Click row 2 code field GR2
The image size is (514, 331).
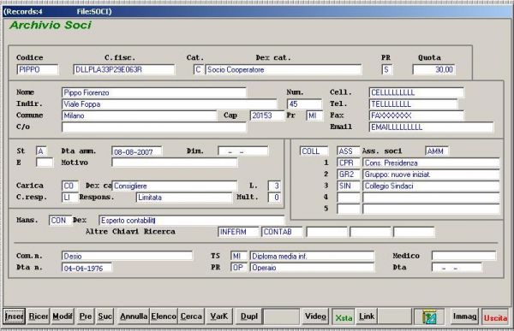tap(348, 174)
